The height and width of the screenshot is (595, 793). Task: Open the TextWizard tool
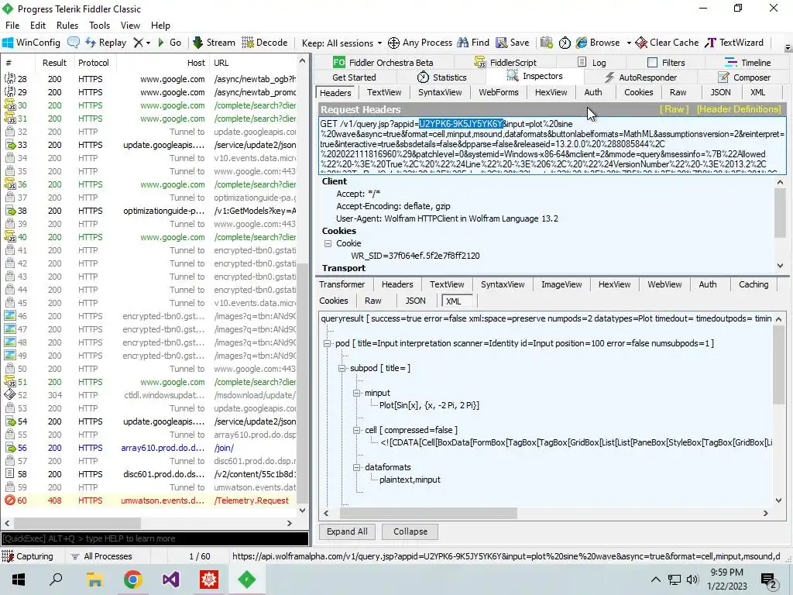[734, 43]
